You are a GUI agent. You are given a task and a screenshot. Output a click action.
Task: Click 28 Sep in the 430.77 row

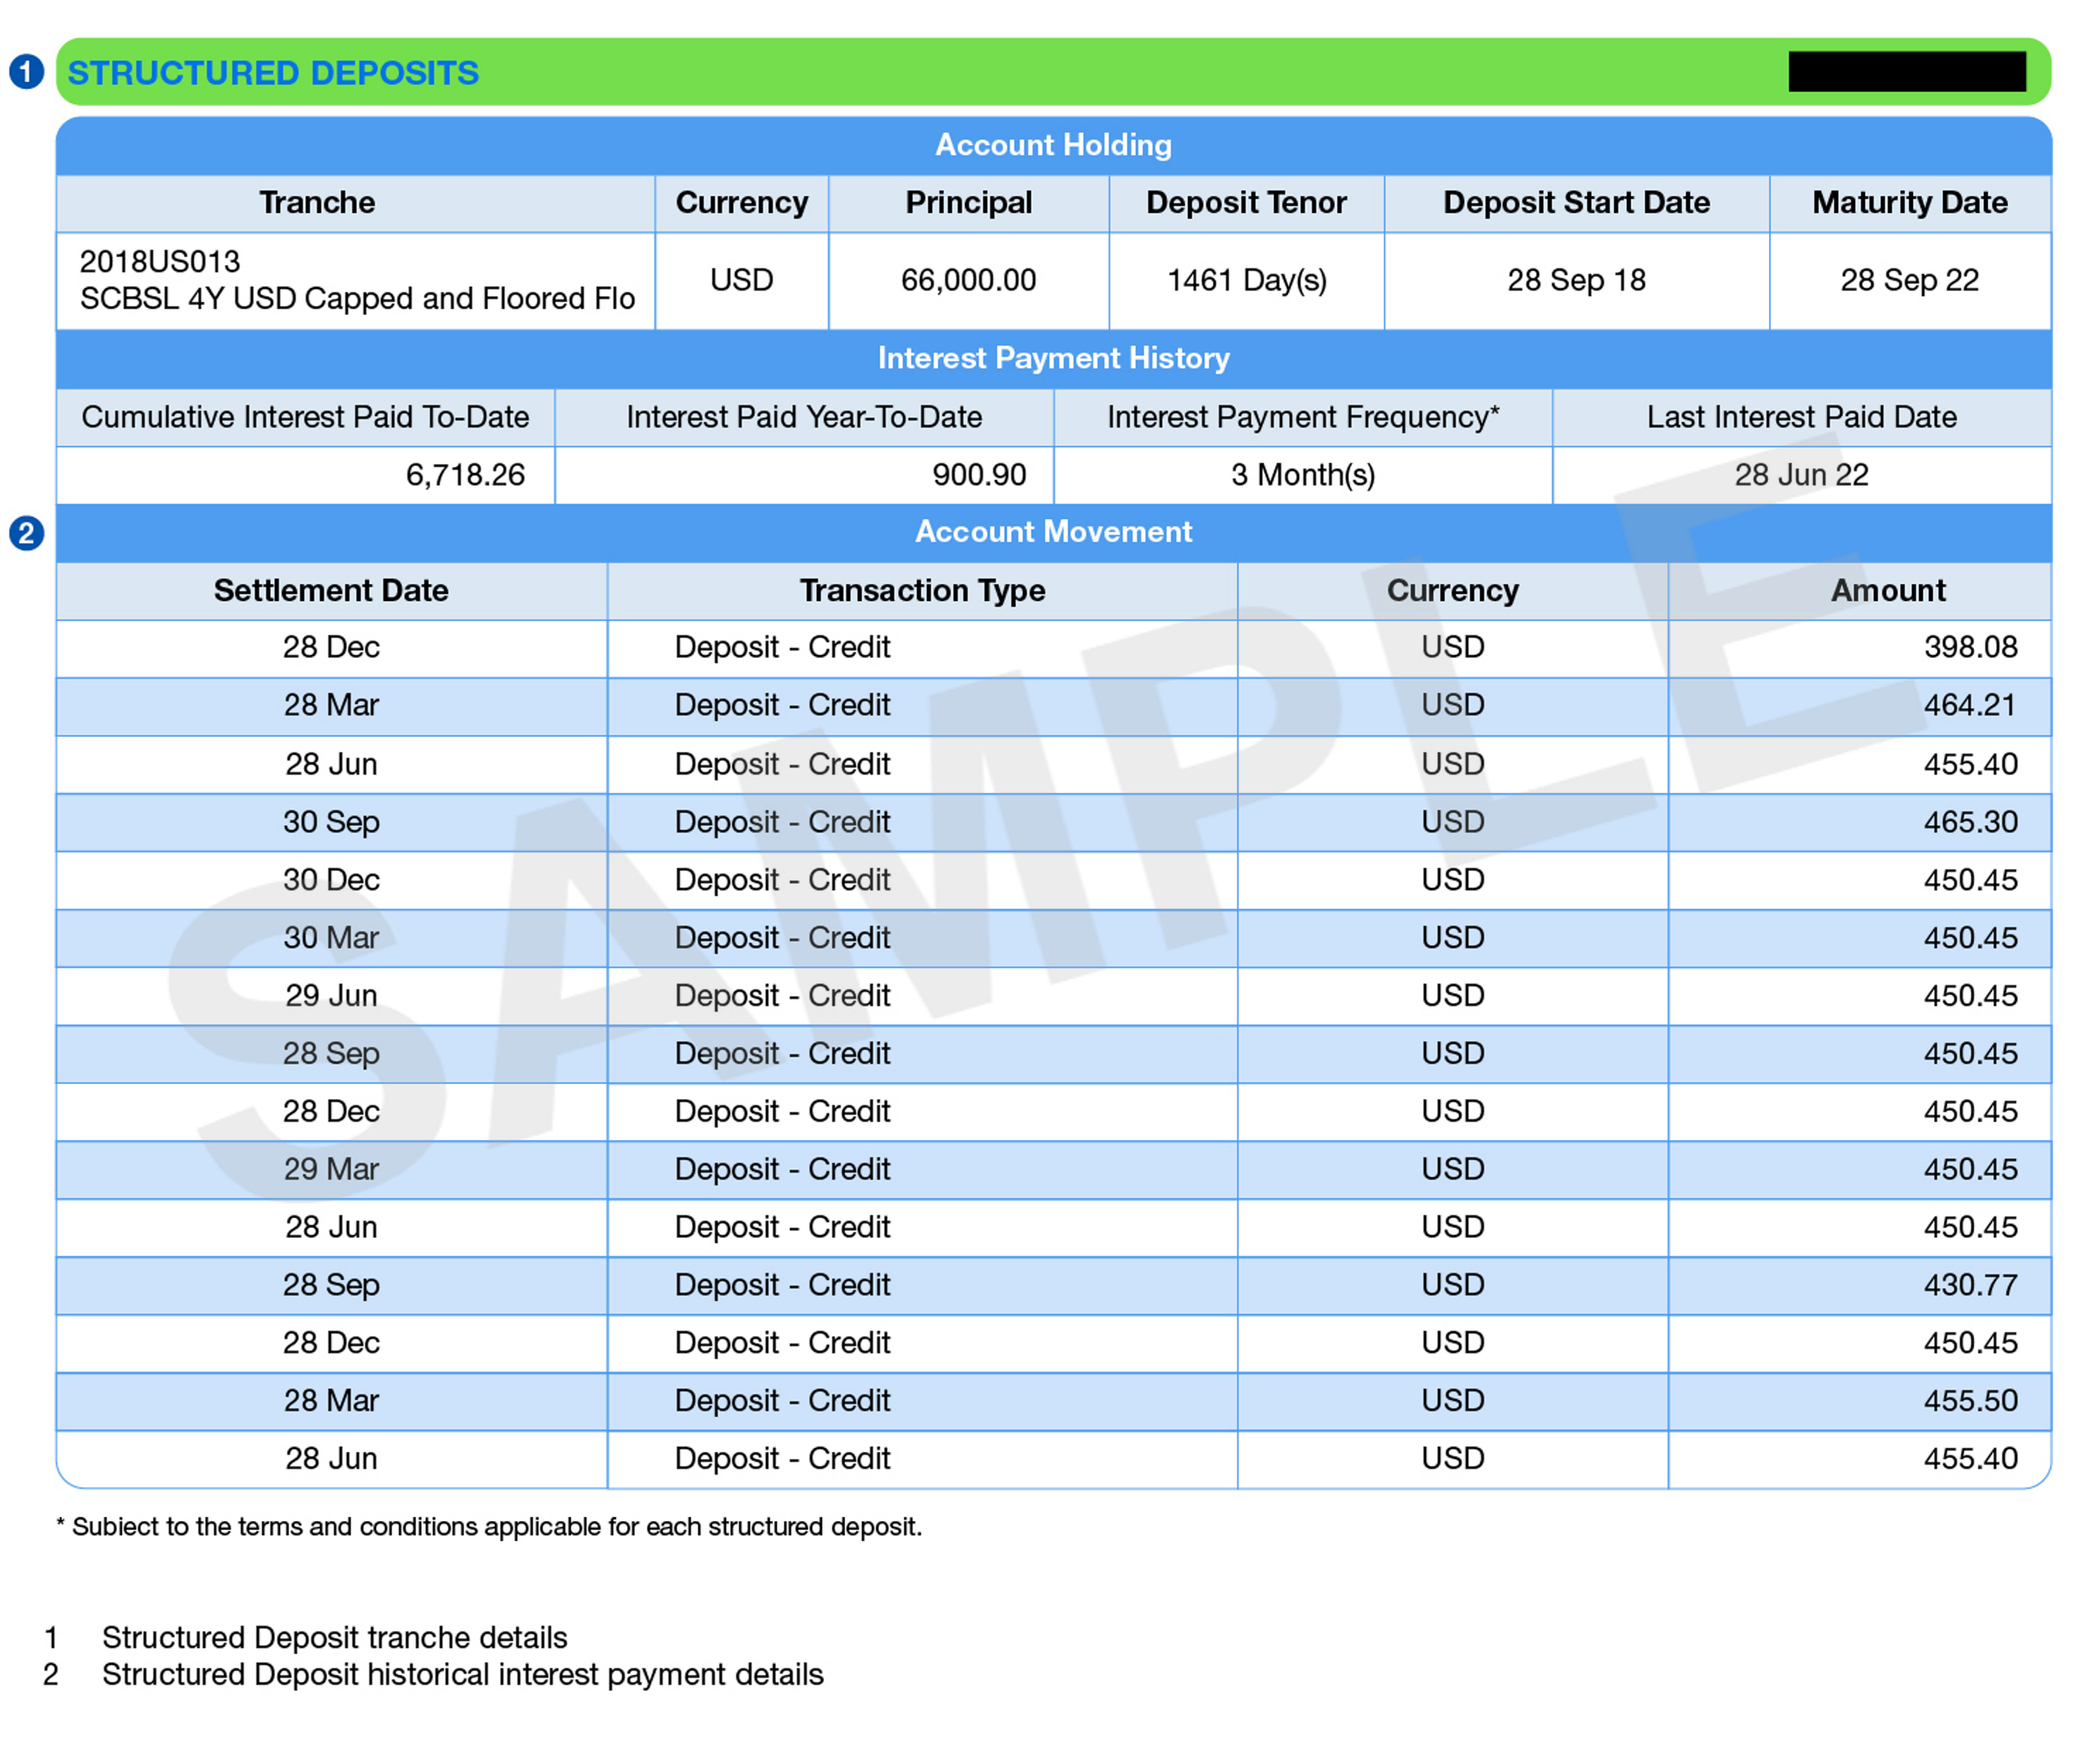pyautogui.click(x=331, y=1286)
